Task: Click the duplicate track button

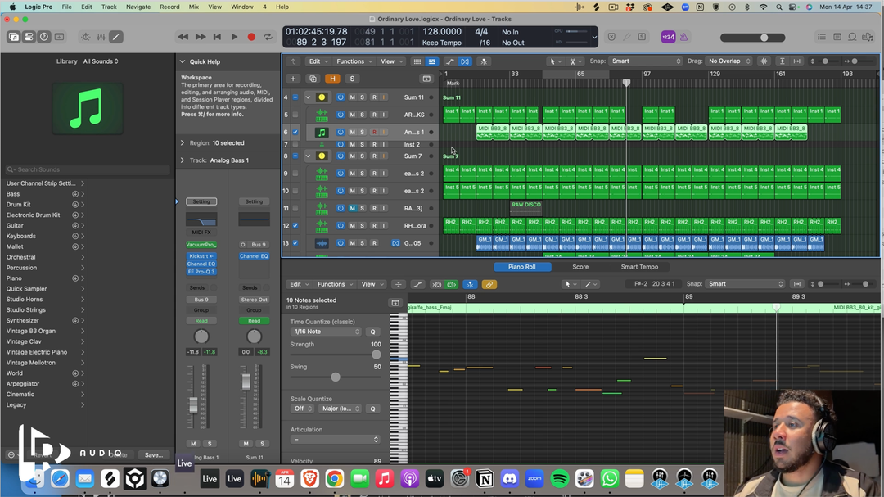Action: click(x=313, y=79)
